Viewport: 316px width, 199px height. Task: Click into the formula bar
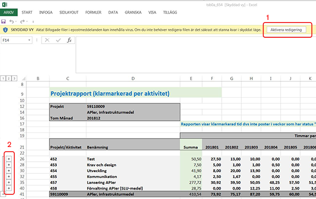[195, 55]
